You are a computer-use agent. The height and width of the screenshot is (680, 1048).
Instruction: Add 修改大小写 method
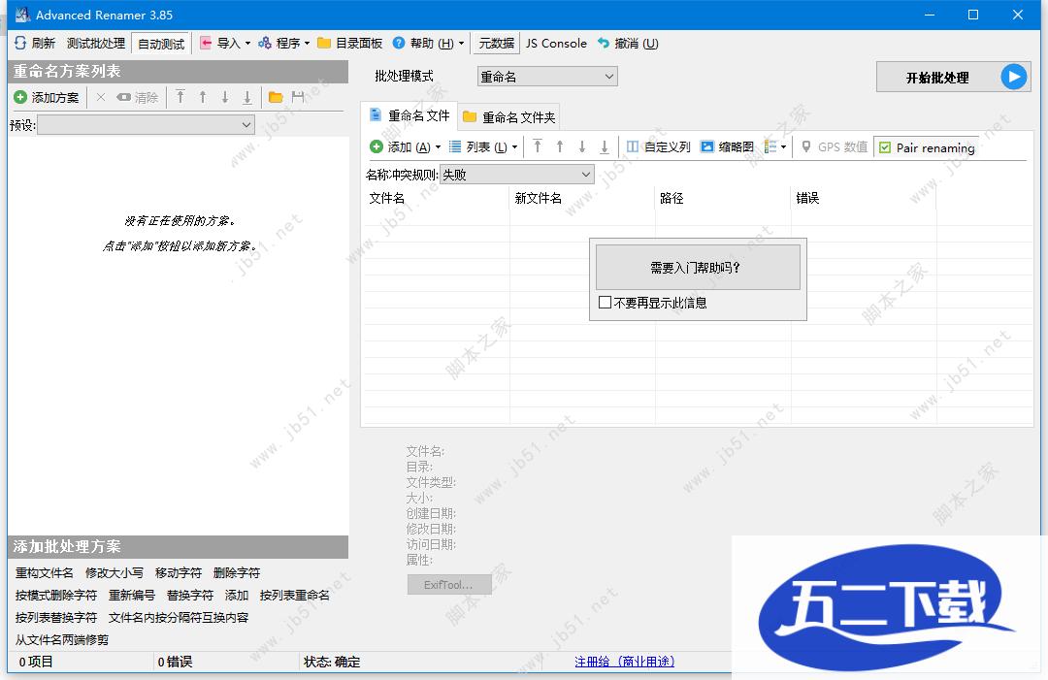tap(115, 573)
